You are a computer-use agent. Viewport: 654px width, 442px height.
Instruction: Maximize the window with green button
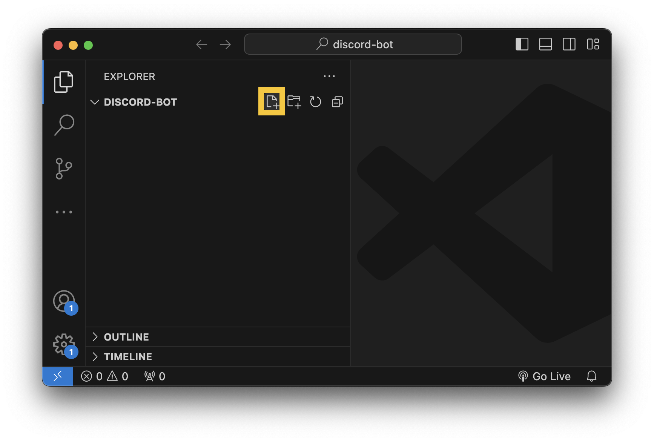click(x=88, y=45)
